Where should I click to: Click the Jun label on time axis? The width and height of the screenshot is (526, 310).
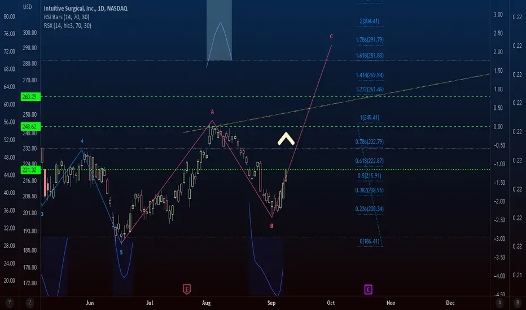(90, 303)
